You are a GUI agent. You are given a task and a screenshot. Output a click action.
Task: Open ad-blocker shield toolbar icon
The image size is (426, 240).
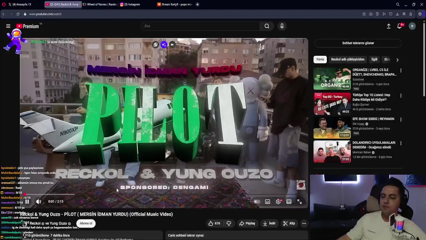[377, 14]
